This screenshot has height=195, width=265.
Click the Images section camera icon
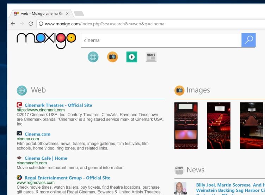(179, 91)
